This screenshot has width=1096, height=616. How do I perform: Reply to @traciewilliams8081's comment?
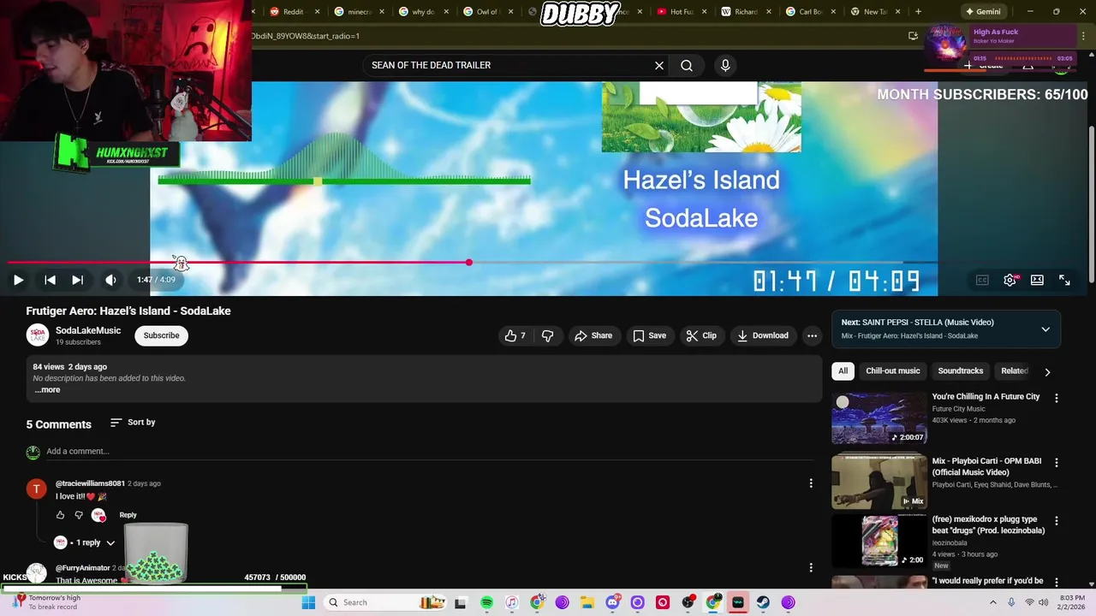(x=128, y=515)
